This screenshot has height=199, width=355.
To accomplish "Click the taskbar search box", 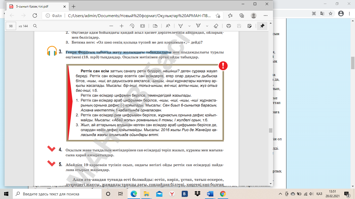I will coord(57,194).
